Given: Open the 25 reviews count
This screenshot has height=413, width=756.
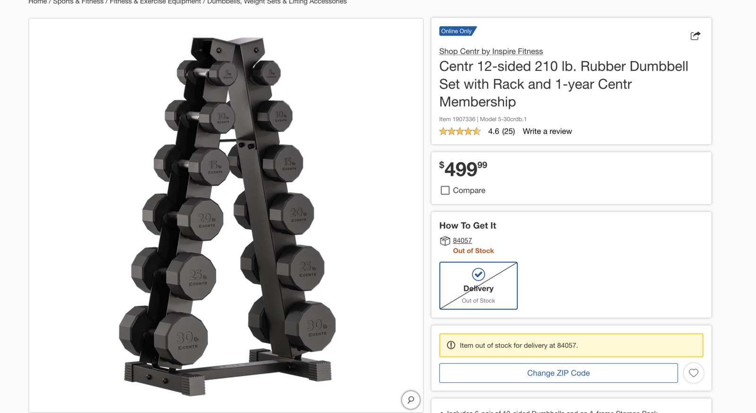Looking at the screenshot, I should click(508, 131).
